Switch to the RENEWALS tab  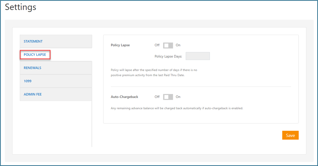pyautogui.click(x=56, y=68)
